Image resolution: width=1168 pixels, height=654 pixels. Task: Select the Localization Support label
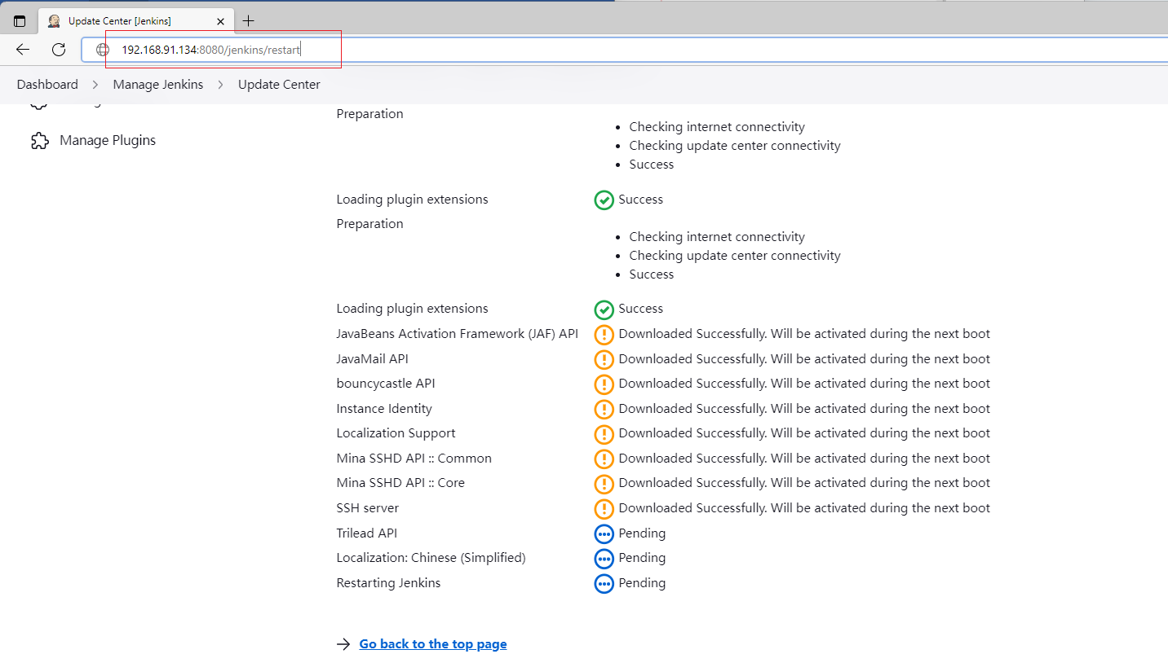tap(396, 433)
